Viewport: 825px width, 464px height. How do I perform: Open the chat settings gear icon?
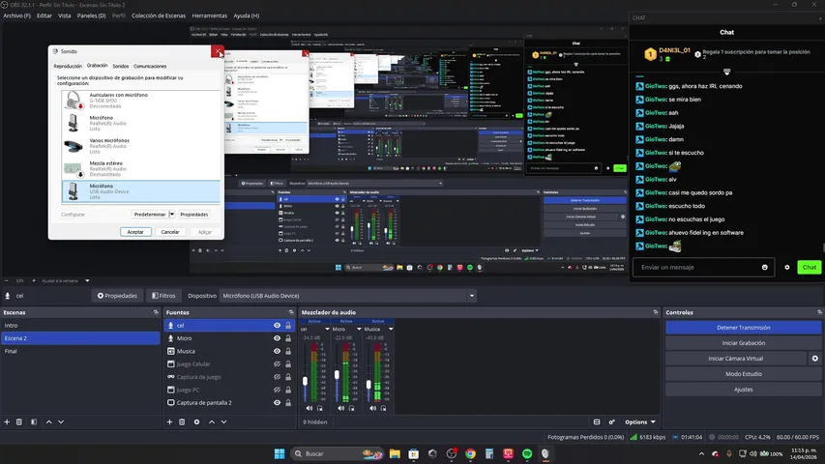[x=787, y=267]
